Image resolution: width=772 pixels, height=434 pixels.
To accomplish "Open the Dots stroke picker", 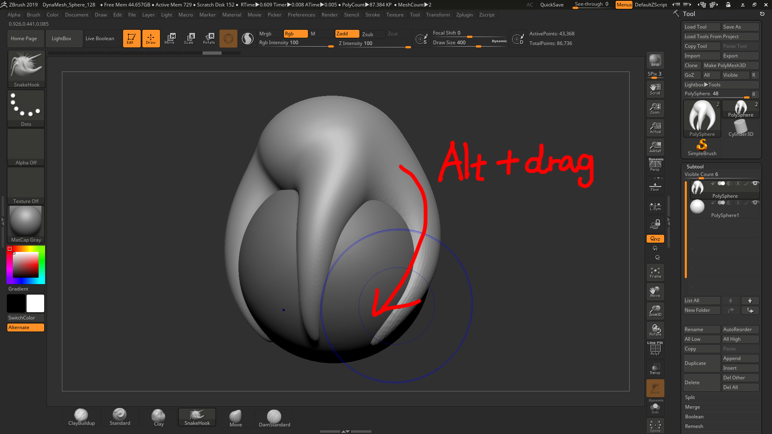I will click(26, 108).
